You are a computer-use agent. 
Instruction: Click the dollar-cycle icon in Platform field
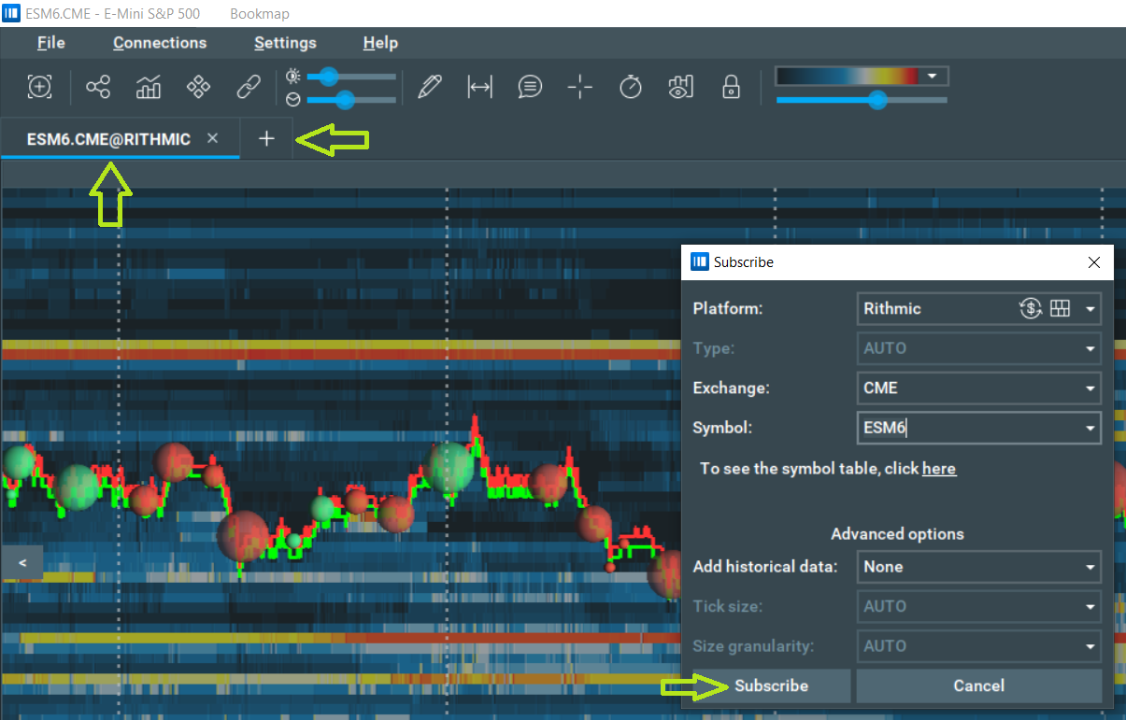pos(1030,309)
